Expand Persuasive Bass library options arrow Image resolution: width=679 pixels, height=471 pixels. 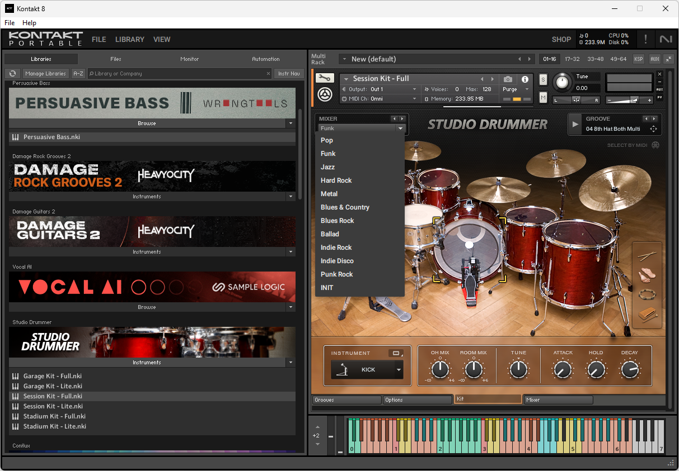pos(290,123)
